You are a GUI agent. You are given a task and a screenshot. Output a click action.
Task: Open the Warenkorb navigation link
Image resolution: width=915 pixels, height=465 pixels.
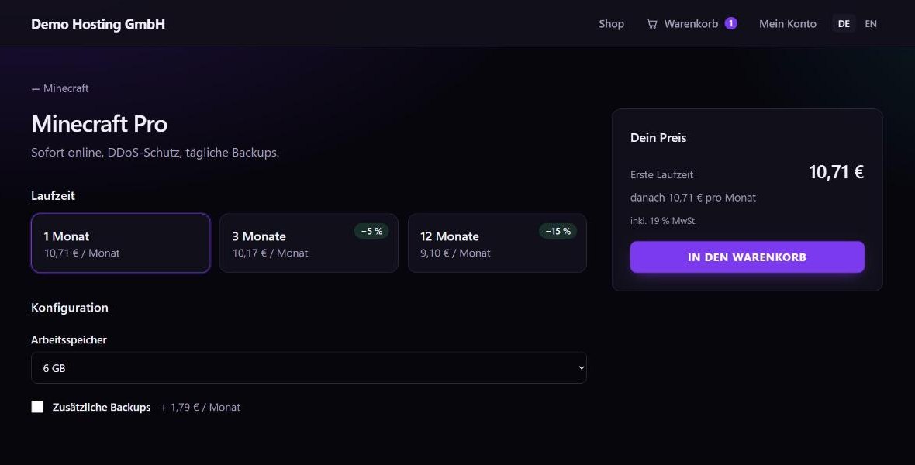(692, 24)
